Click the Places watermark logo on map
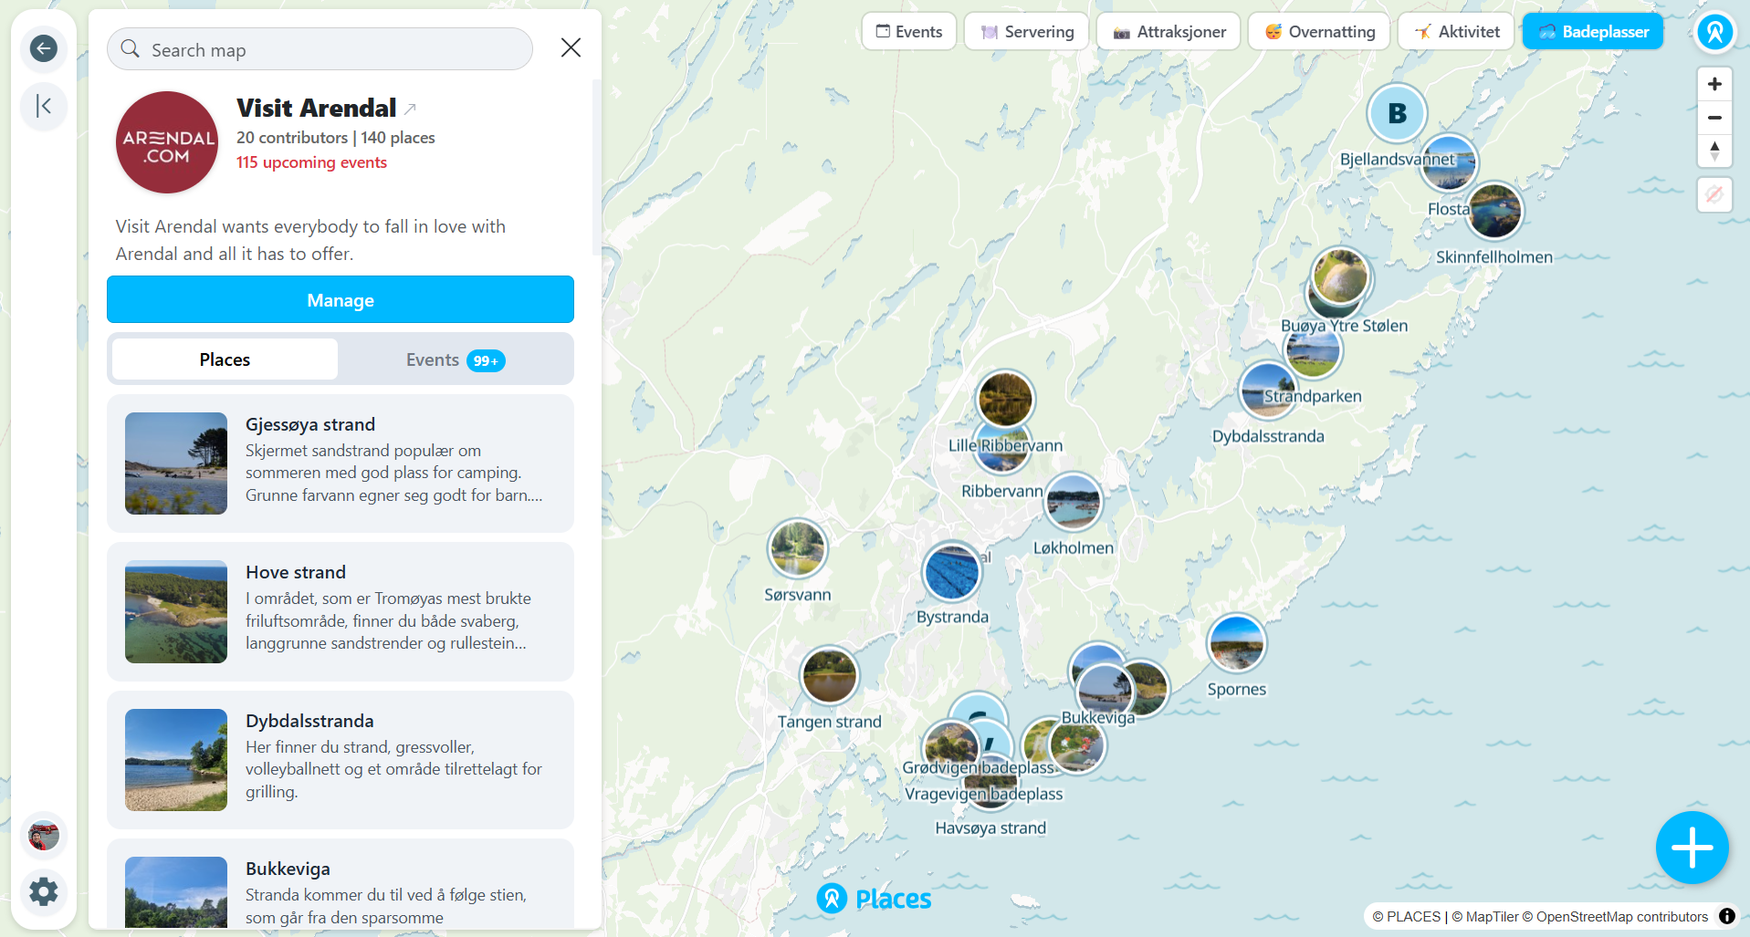 (874, 899)
